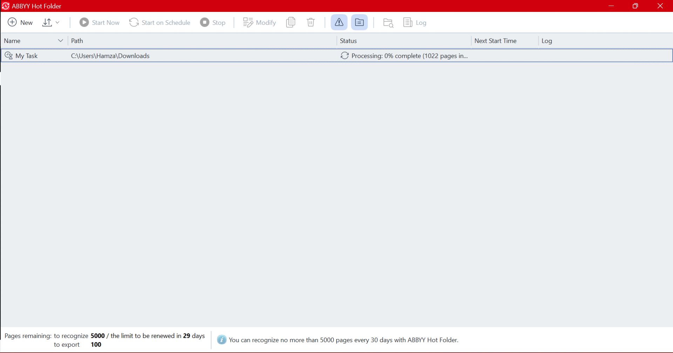Click the Processing 0% complete status

point(409,56)
